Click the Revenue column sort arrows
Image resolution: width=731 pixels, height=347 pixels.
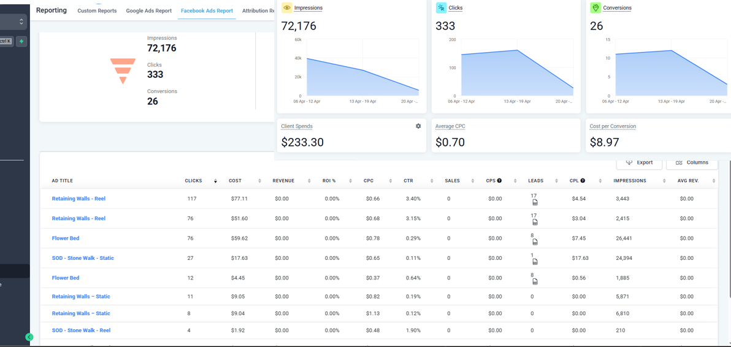pyautogui.click(x=309, y=181)
